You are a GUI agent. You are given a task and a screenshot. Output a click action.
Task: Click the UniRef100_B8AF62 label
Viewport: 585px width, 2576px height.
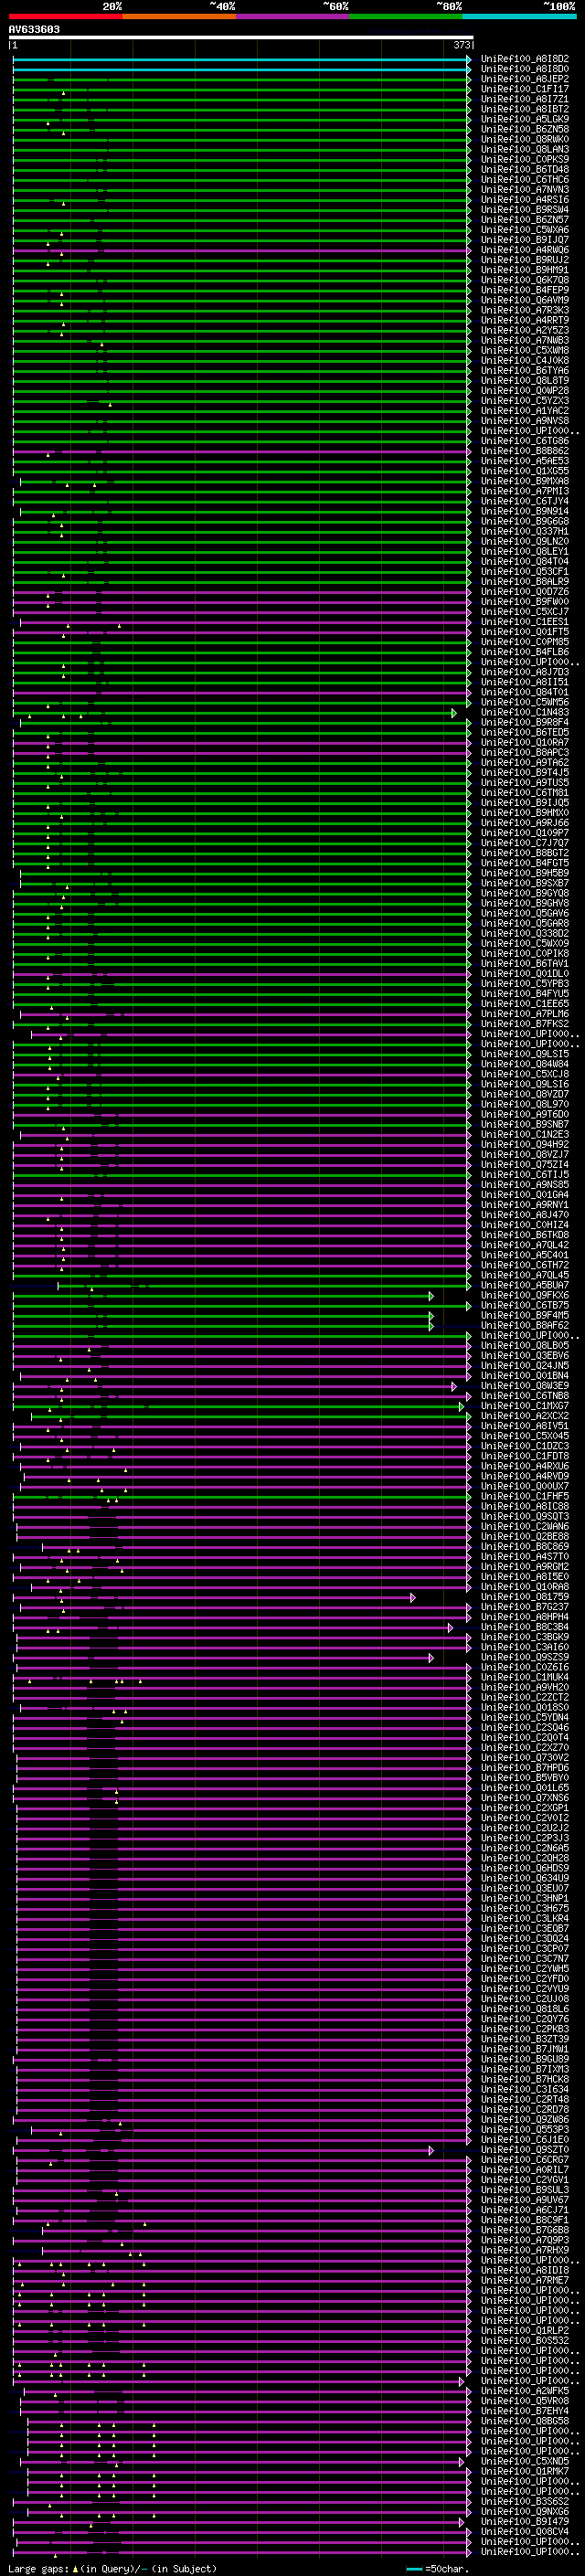[525, 1326]
